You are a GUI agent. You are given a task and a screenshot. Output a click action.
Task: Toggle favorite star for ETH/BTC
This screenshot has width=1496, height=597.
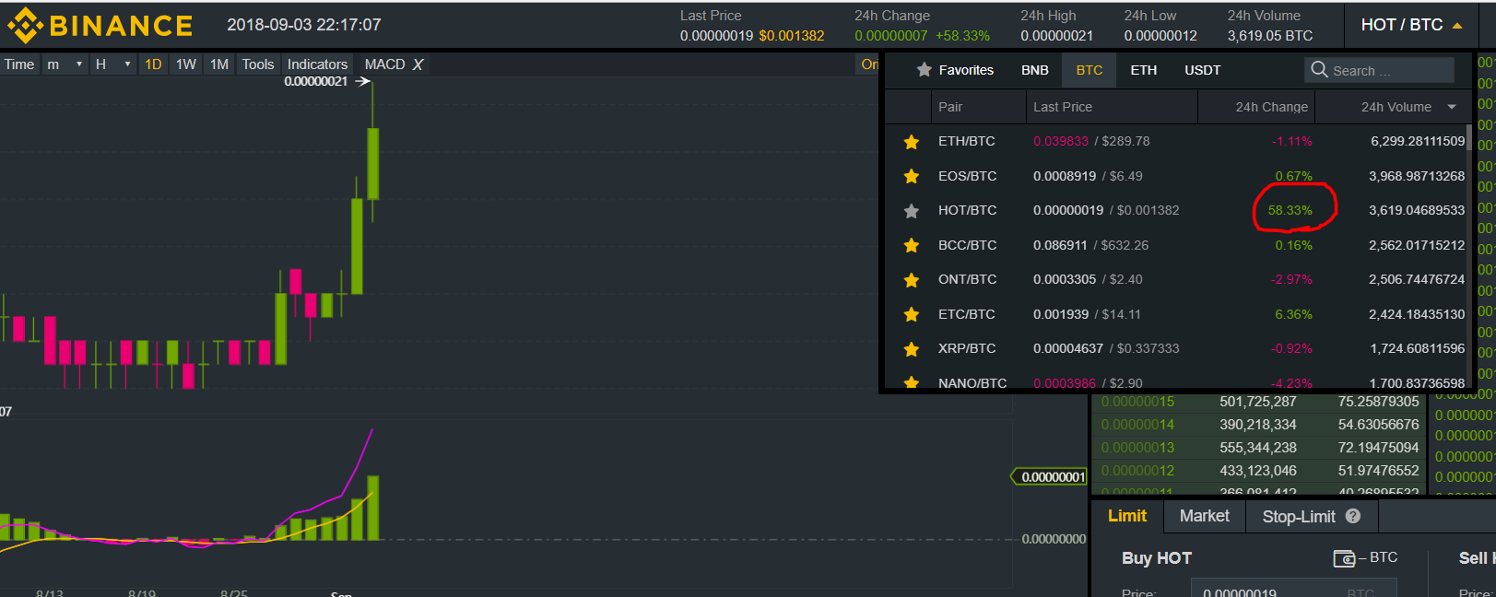(x=912, y=142)
